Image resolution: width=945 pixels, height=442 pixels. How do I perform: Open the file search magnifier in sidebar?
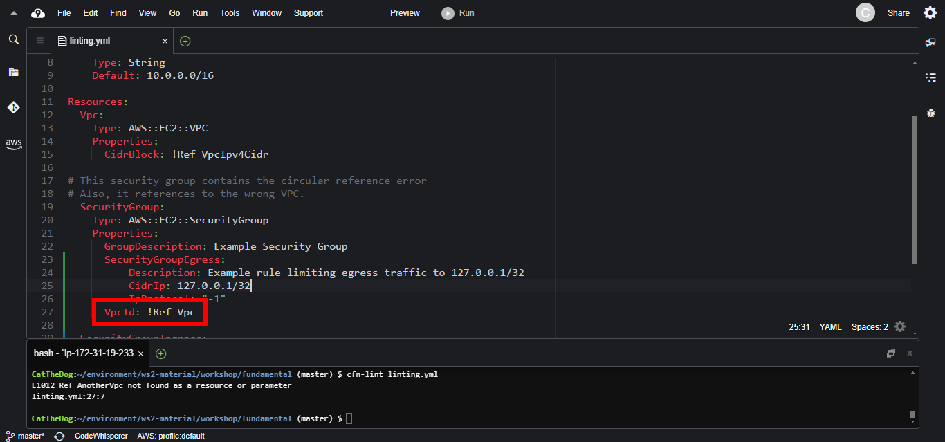pos(13,39)
